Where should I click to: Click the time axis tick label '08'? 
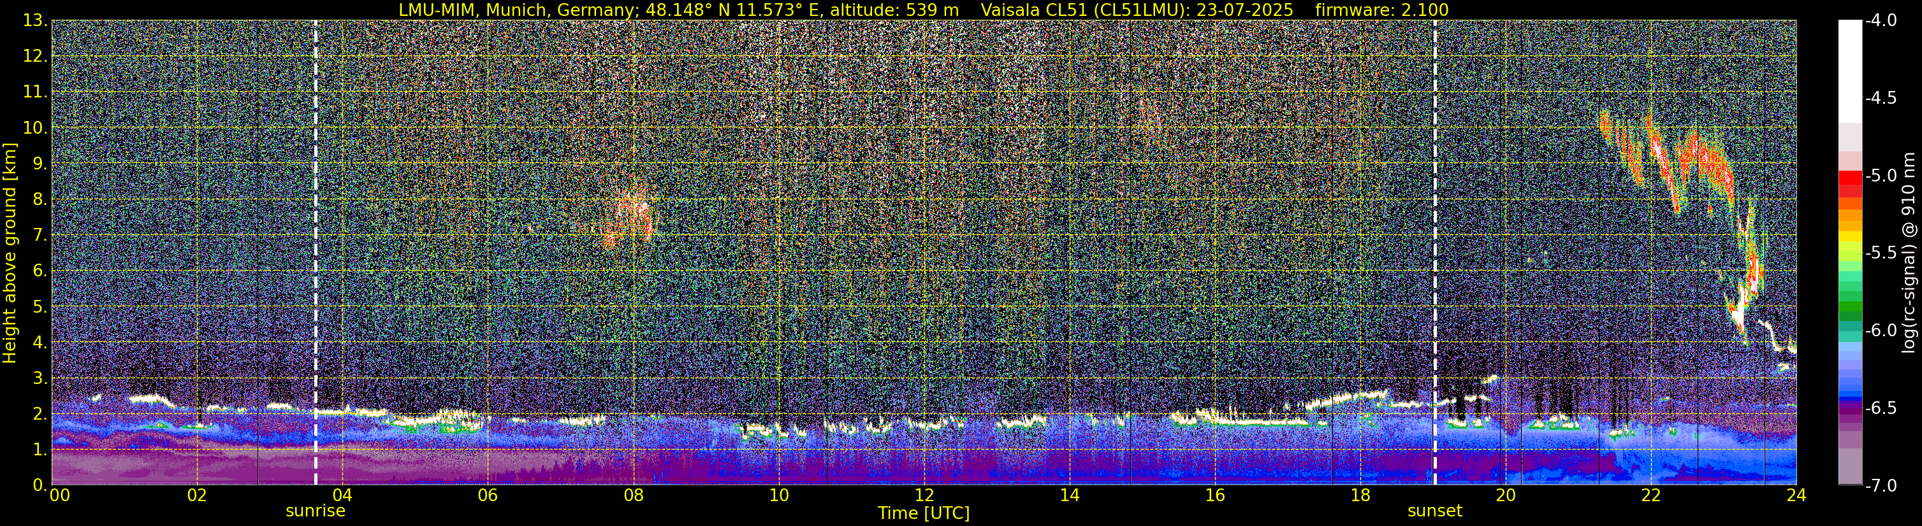633,495
